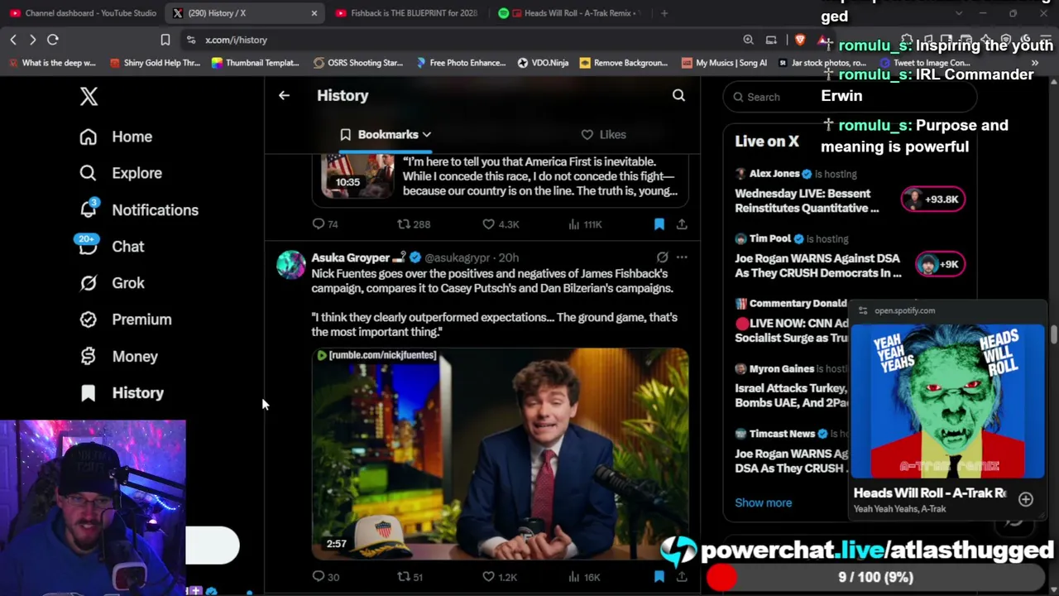Join Alex Jones live via +93.8K button
Screen dimensions: 1059x596
pos(933,199)
